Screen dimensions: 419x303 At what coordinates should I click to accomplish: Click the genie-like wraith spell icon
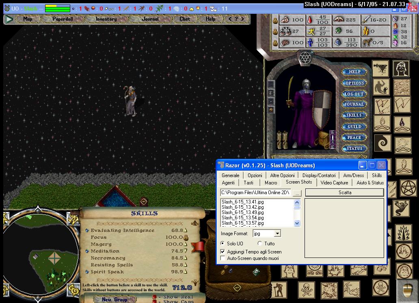[401, 208]
